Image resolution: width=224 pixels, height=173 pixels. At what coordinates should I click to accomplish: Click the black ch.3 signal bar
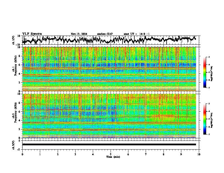click(x=109, y=144)
